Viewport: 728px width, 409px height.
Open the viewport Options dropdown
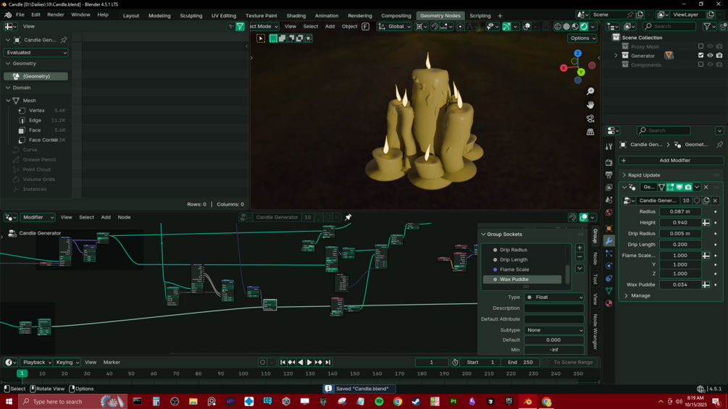[582, 38]
